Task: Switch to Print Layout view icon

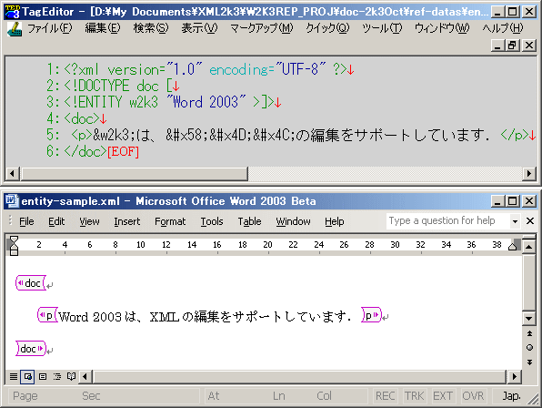Action: pos(43,376)
